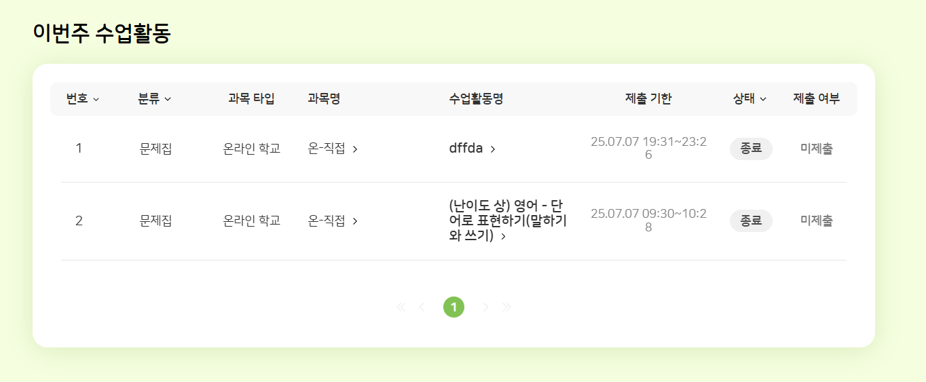The image size is (926, 382).
Task: Click the chevron next to dffda
Action: (493, 149)
